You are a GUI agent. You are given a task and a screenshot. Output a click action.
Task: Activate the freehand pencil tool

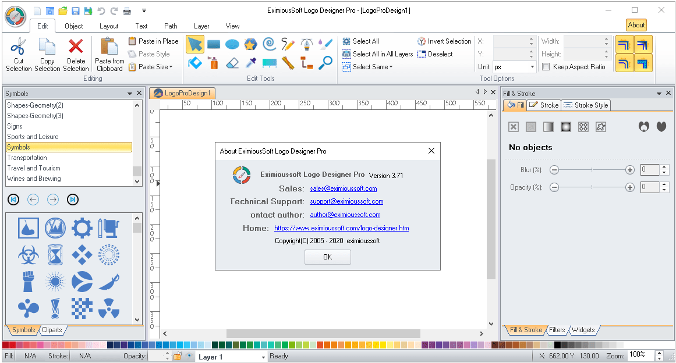pyautogui.click(x=288, y=44)
